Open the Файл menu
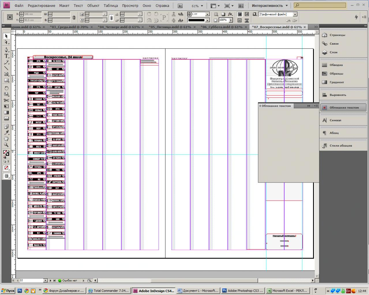 coord(19,5)
